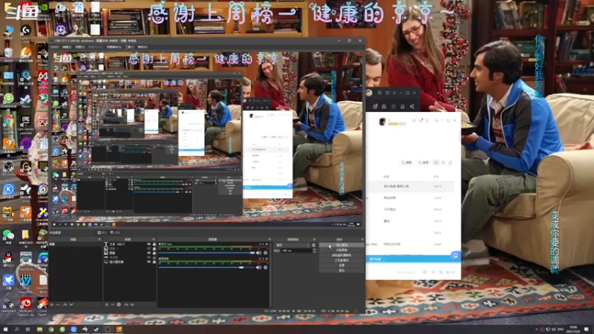Click the streaming button in OBS Controls
This screenshot has width=594, height=334.
pyautogui.click(x=342, y=245)
